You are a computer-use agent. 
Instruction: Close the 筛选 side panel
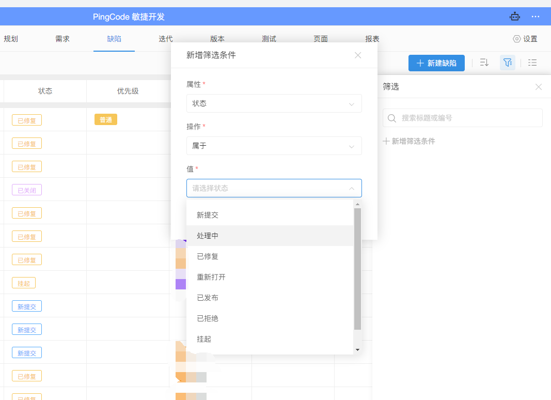[539, 87]
